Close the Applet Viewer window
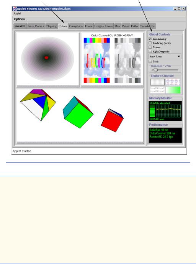 click(x=183, y=8)
